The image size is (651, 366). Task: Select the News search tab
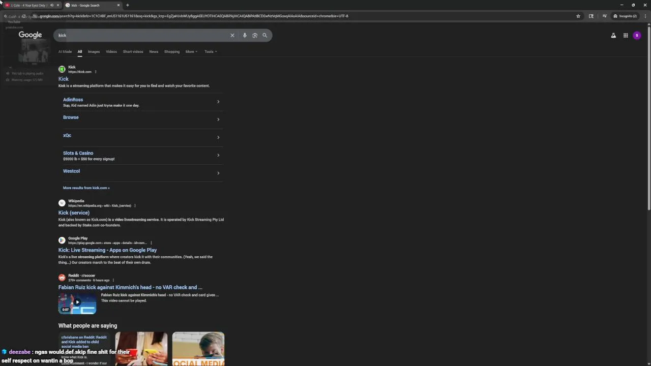154,51
